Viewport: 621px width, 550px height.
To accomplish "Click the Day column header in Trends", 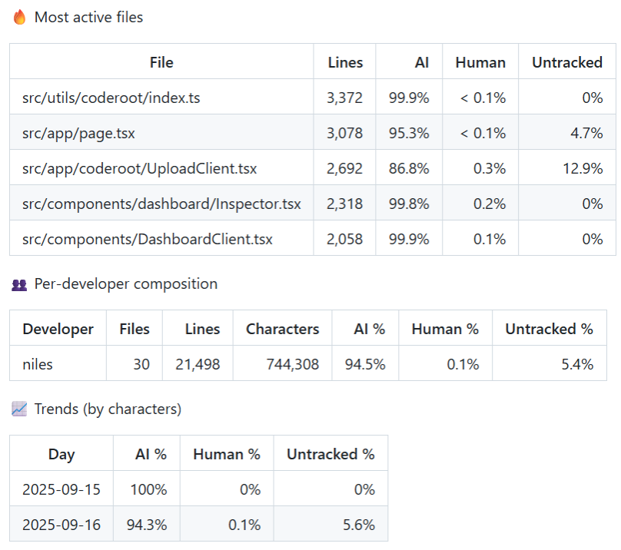I will pos(61,454).
